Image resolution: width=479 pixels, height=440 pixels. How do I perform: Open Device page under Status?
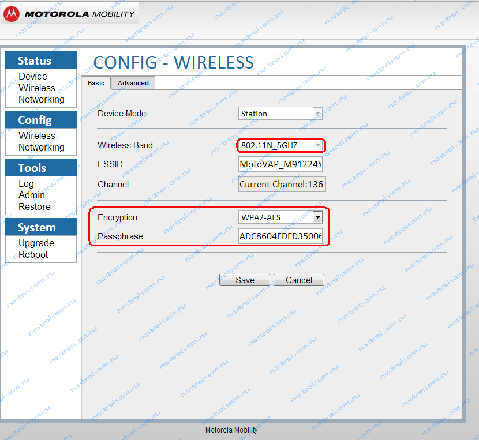tap(33, 76)
